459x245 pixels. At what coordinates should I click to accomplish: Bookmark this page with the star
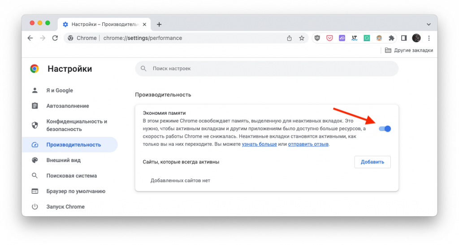click(302, 38)
